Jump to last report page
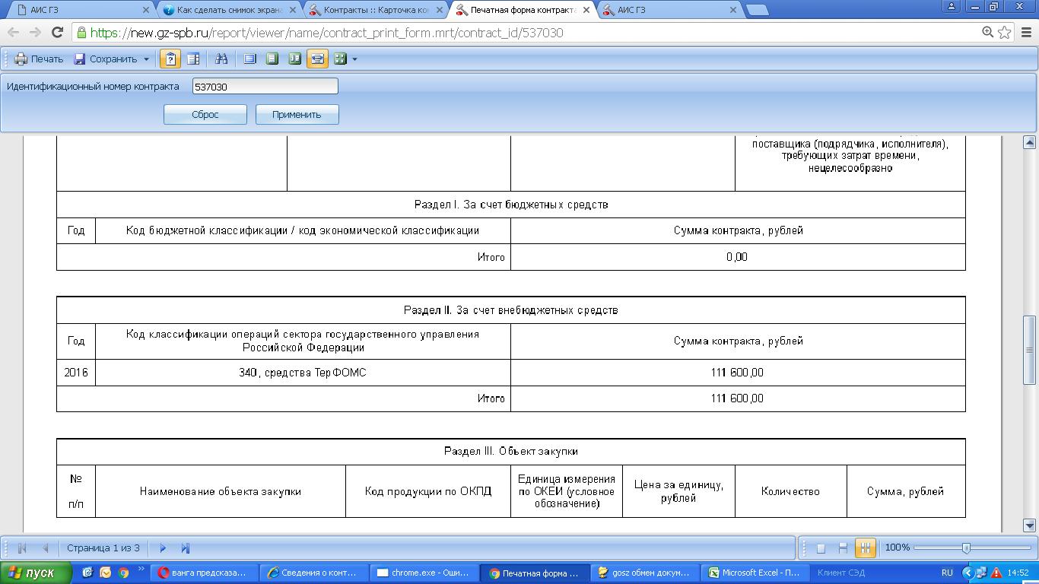The width and height of the screenshot is (1039, 584). point(185,547)
